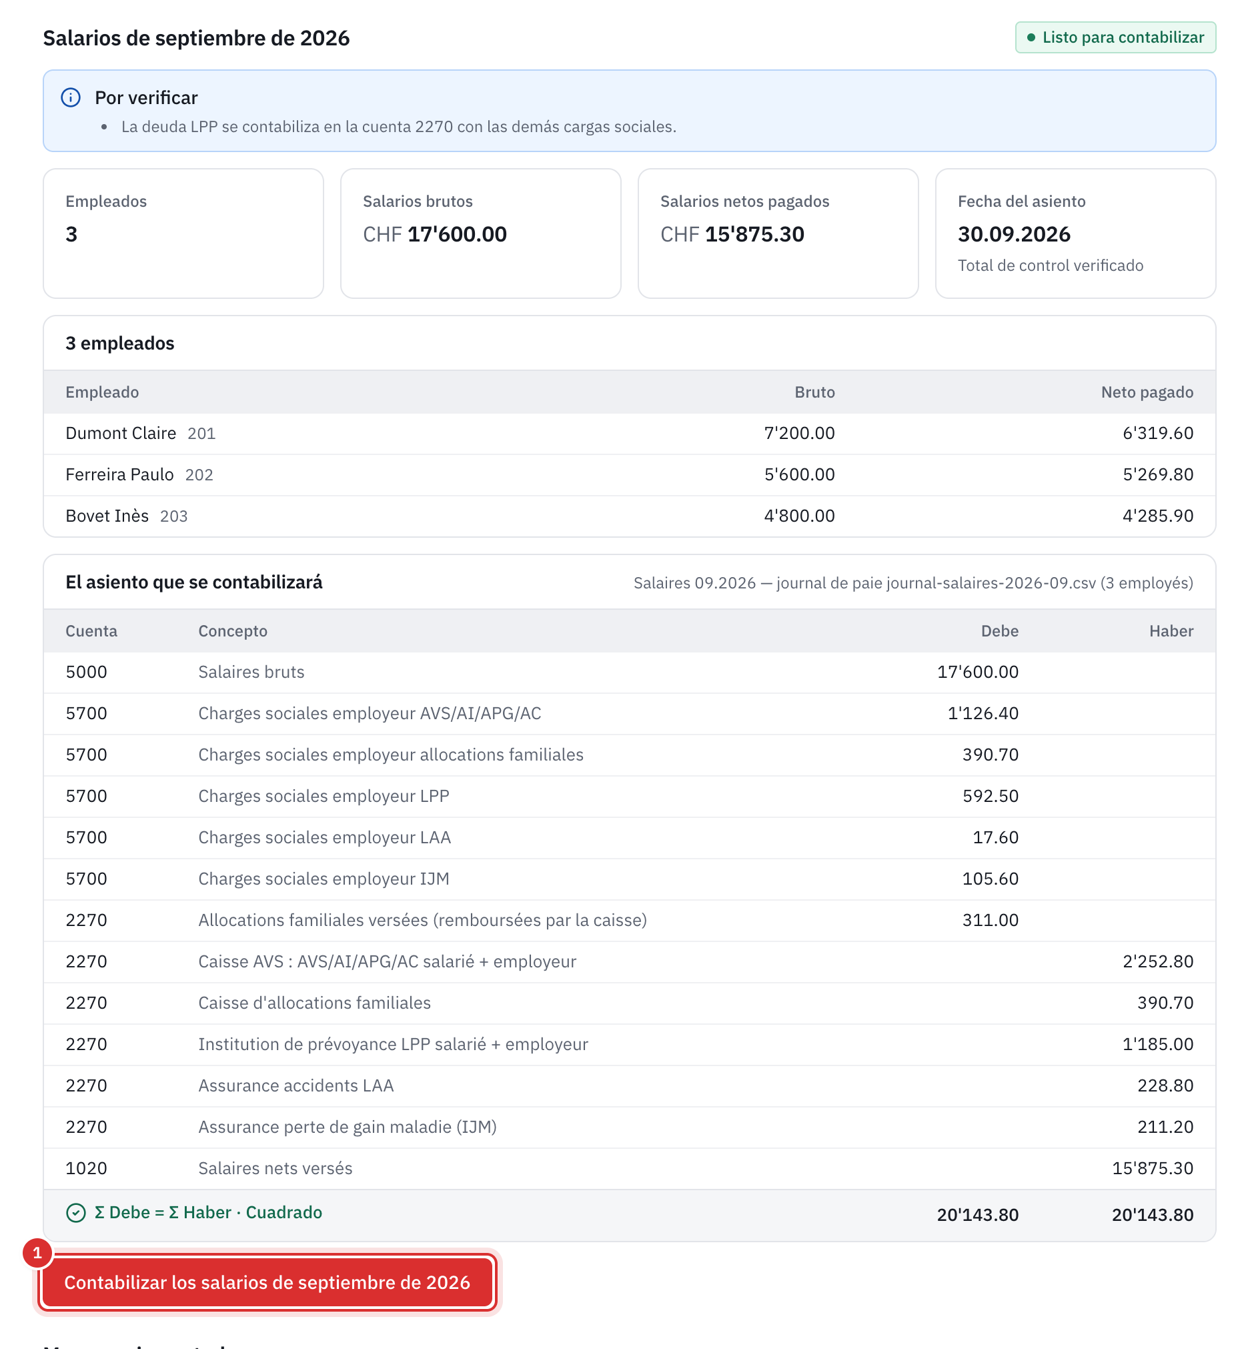Select the 5000 Salaires bruts entry line

[x=629, y=672]
